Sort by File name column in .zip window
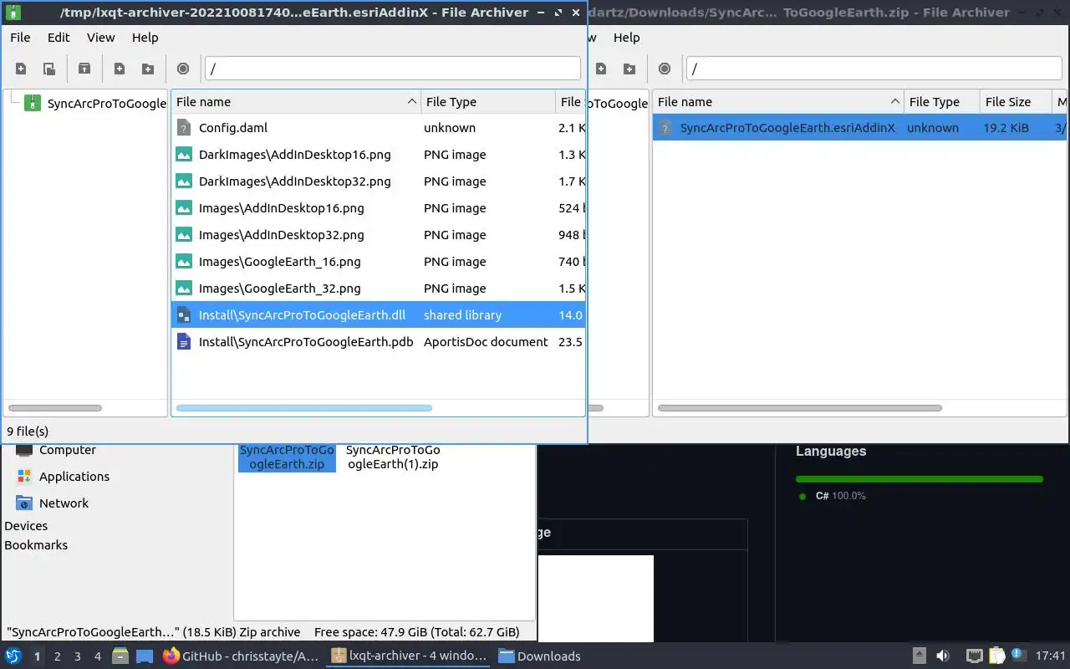 pyautogui.click(x=778, y=102)
